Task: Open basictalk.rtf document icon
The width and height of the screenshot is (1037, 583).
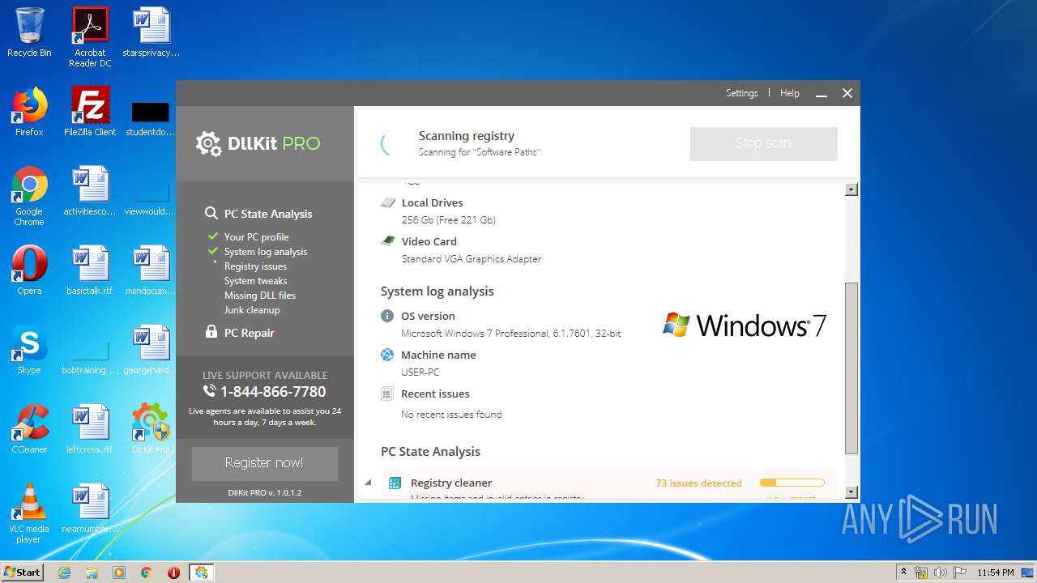Action: [90, 270]
